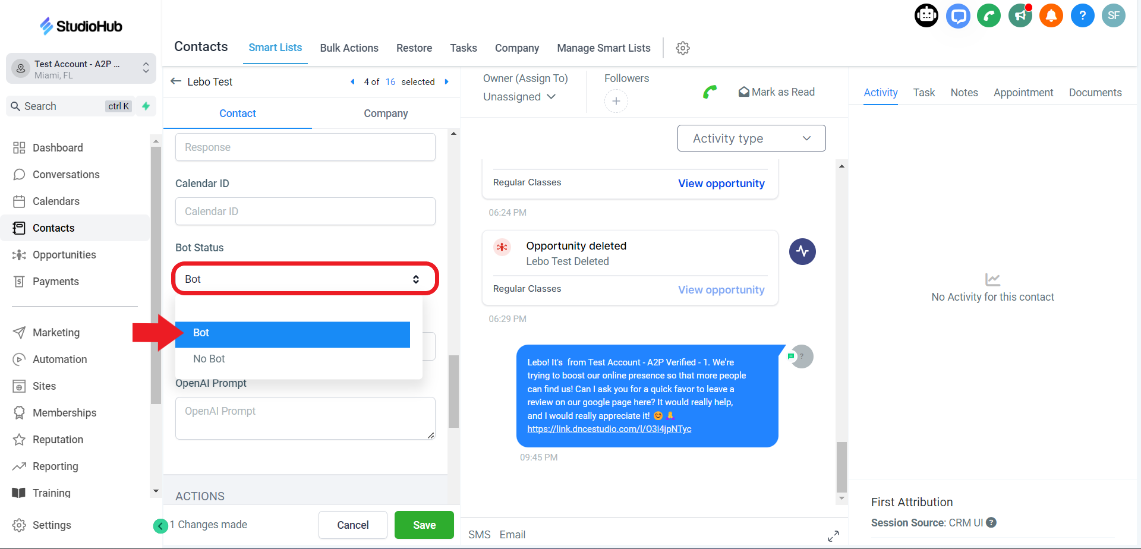This screenshot has height=549, width=1141.
Task: Open View opportunity link at 06:24 PM
Action: click(721, 184)
